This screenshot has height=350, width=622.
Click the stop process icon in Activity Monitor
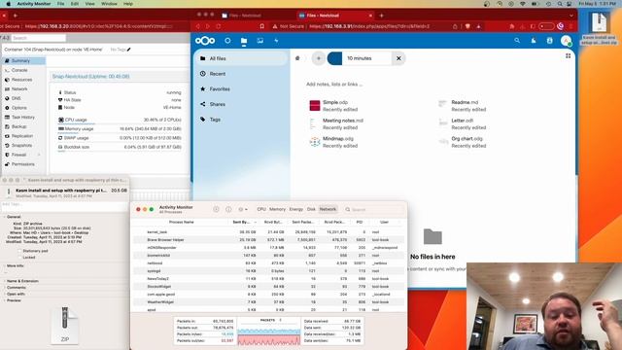coord(216,209)
